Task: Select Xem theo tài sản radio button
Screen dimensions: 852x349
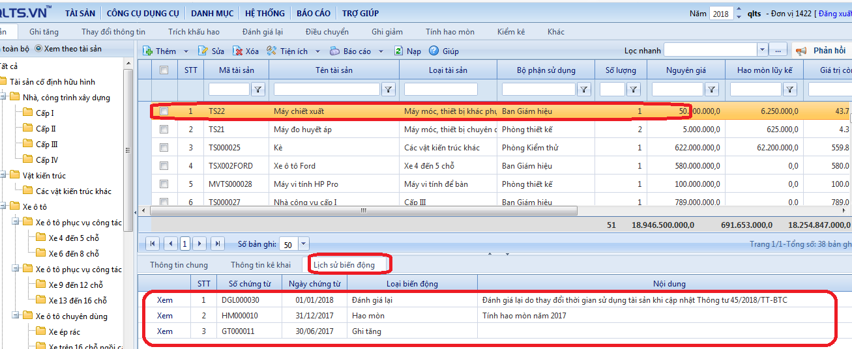Action: point(38,49)
